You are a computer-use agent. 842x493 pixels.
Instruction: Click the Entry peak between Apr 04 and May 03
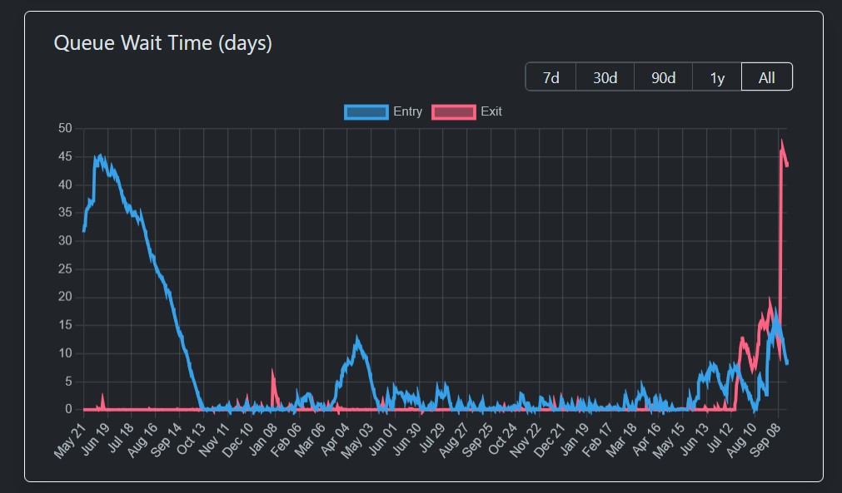coord(357,339)
